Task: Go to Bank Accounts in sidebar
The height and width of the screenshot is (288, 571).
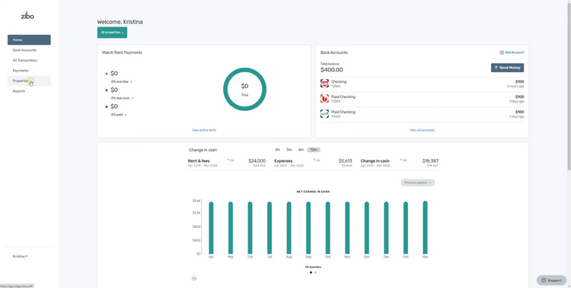Action: (29, 50)
